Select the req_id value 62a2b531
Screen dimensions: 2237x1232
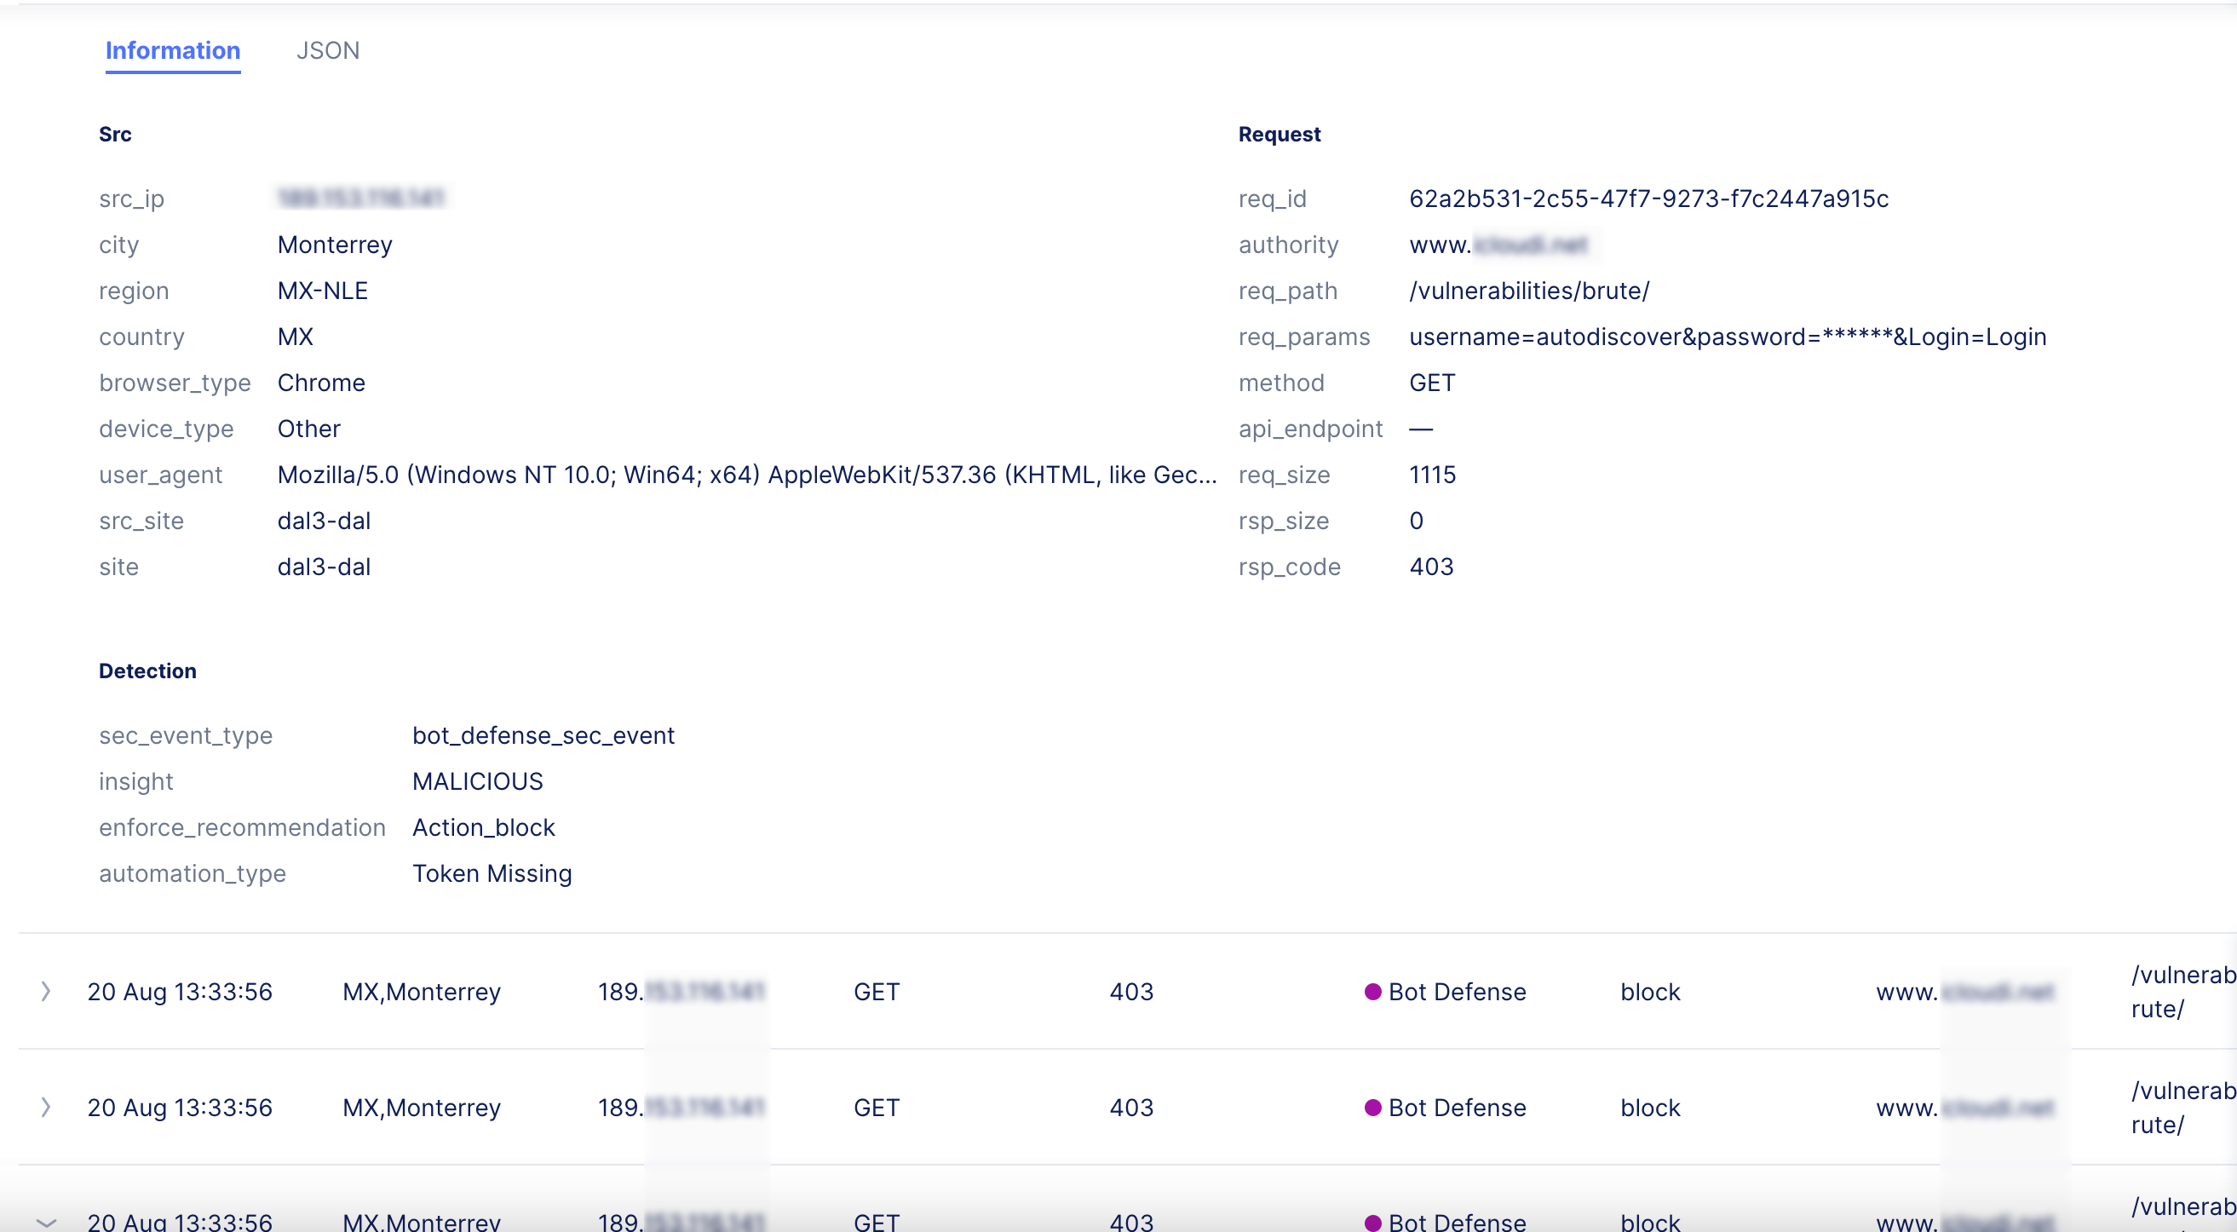coord(1648,199)
